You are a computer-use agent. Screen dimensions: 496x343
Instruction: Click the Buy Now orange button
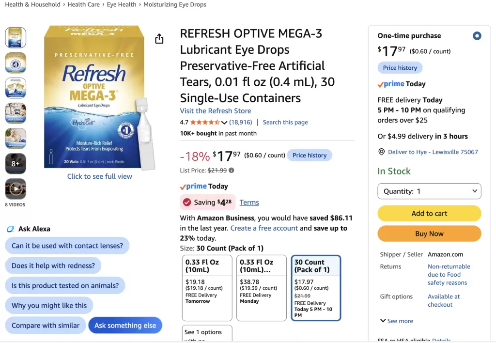click(x=429, y=234)
